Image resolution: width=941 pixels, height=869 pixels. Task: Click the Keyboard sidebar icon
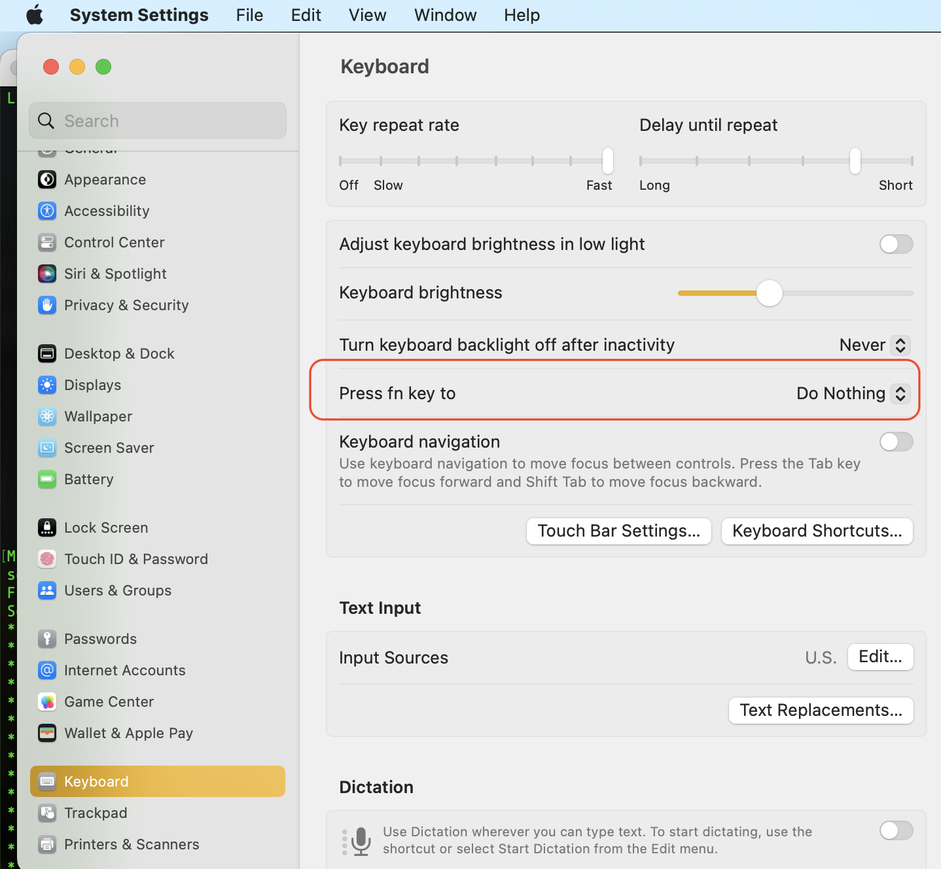pos(47,781)
